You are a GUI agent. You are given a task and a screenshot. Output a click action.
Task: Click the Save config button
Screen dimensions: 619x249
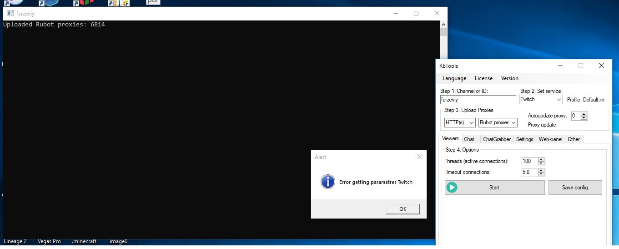575,188
